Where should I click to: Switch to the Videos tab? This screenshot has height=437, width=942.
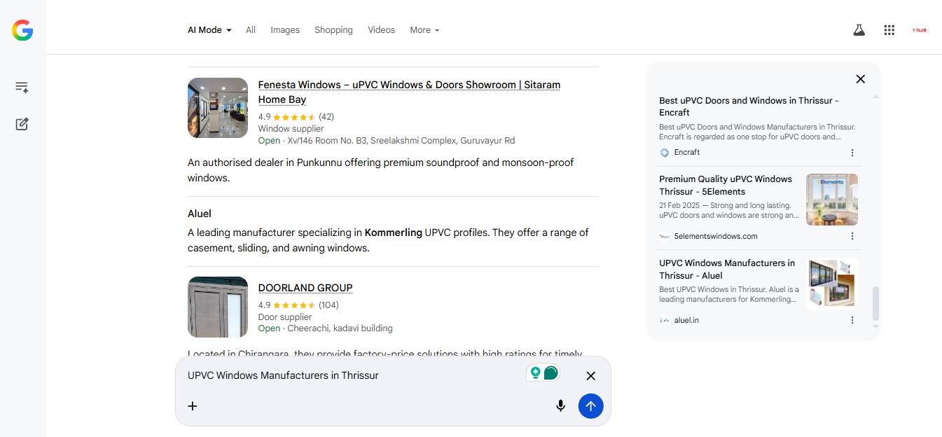pos(382,30)
